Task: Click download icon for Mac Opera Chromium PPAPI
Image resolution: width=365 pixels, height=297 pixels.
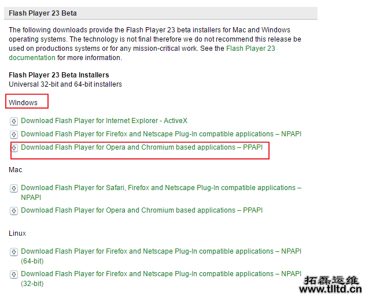Action: [13, 211]
